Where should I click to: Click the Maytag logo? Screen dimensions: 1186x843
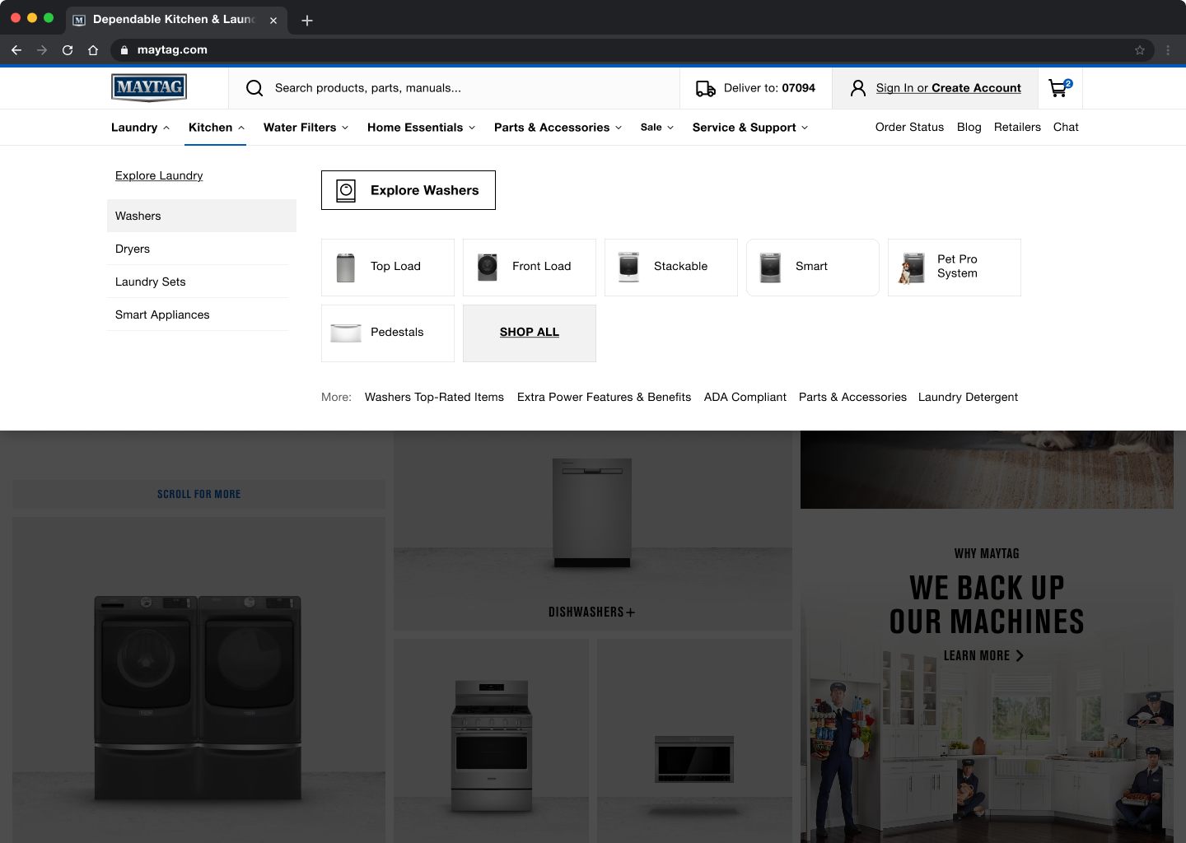[149, 87]
